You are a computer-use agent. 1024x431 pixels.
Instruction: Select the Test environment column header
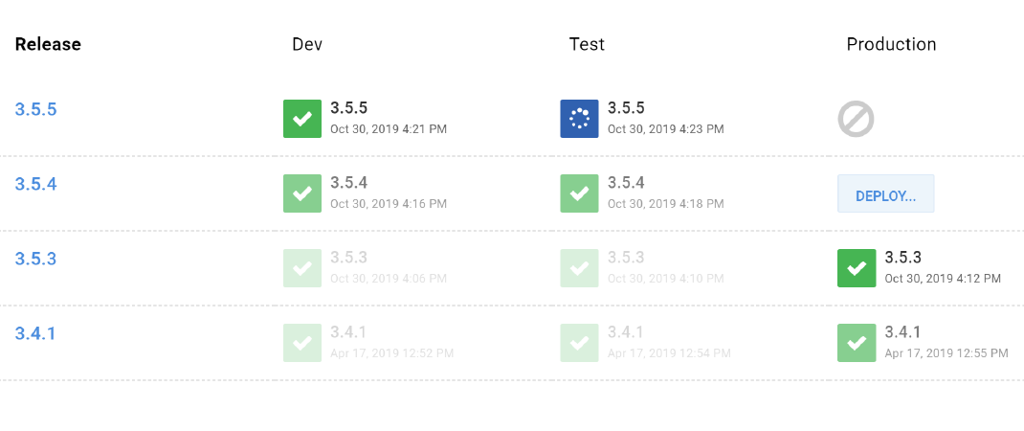click(x=587, y=44)
